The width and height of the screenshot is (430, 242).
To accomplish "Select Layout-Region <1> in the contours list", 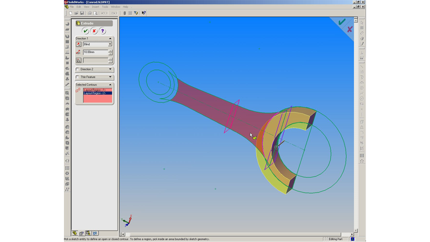I will 95,90.
